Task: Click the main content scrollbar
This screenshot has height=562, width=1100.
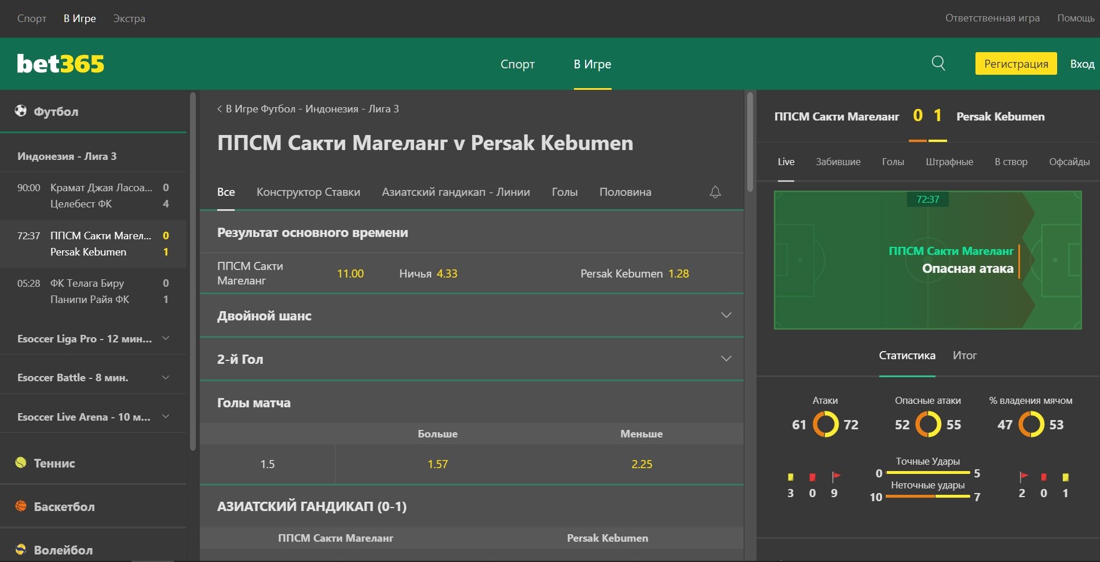Action: pos(750,142)
